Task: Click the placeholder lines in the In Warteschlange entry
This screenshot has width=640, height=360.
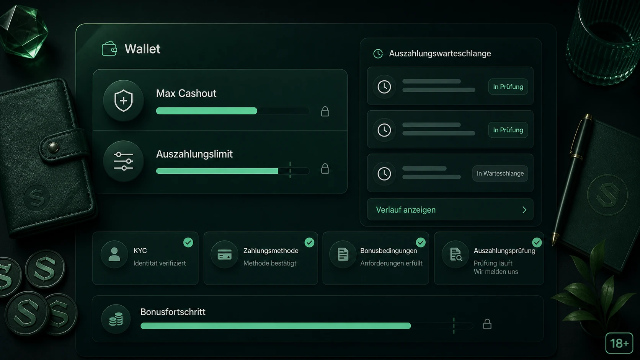Action: pyautogui.click(x=431, y=173)
